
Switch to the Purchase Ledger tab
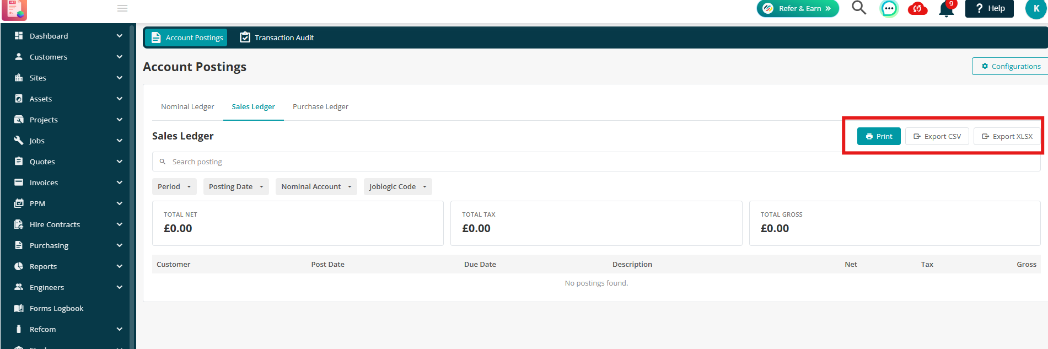tap(320, 106)
